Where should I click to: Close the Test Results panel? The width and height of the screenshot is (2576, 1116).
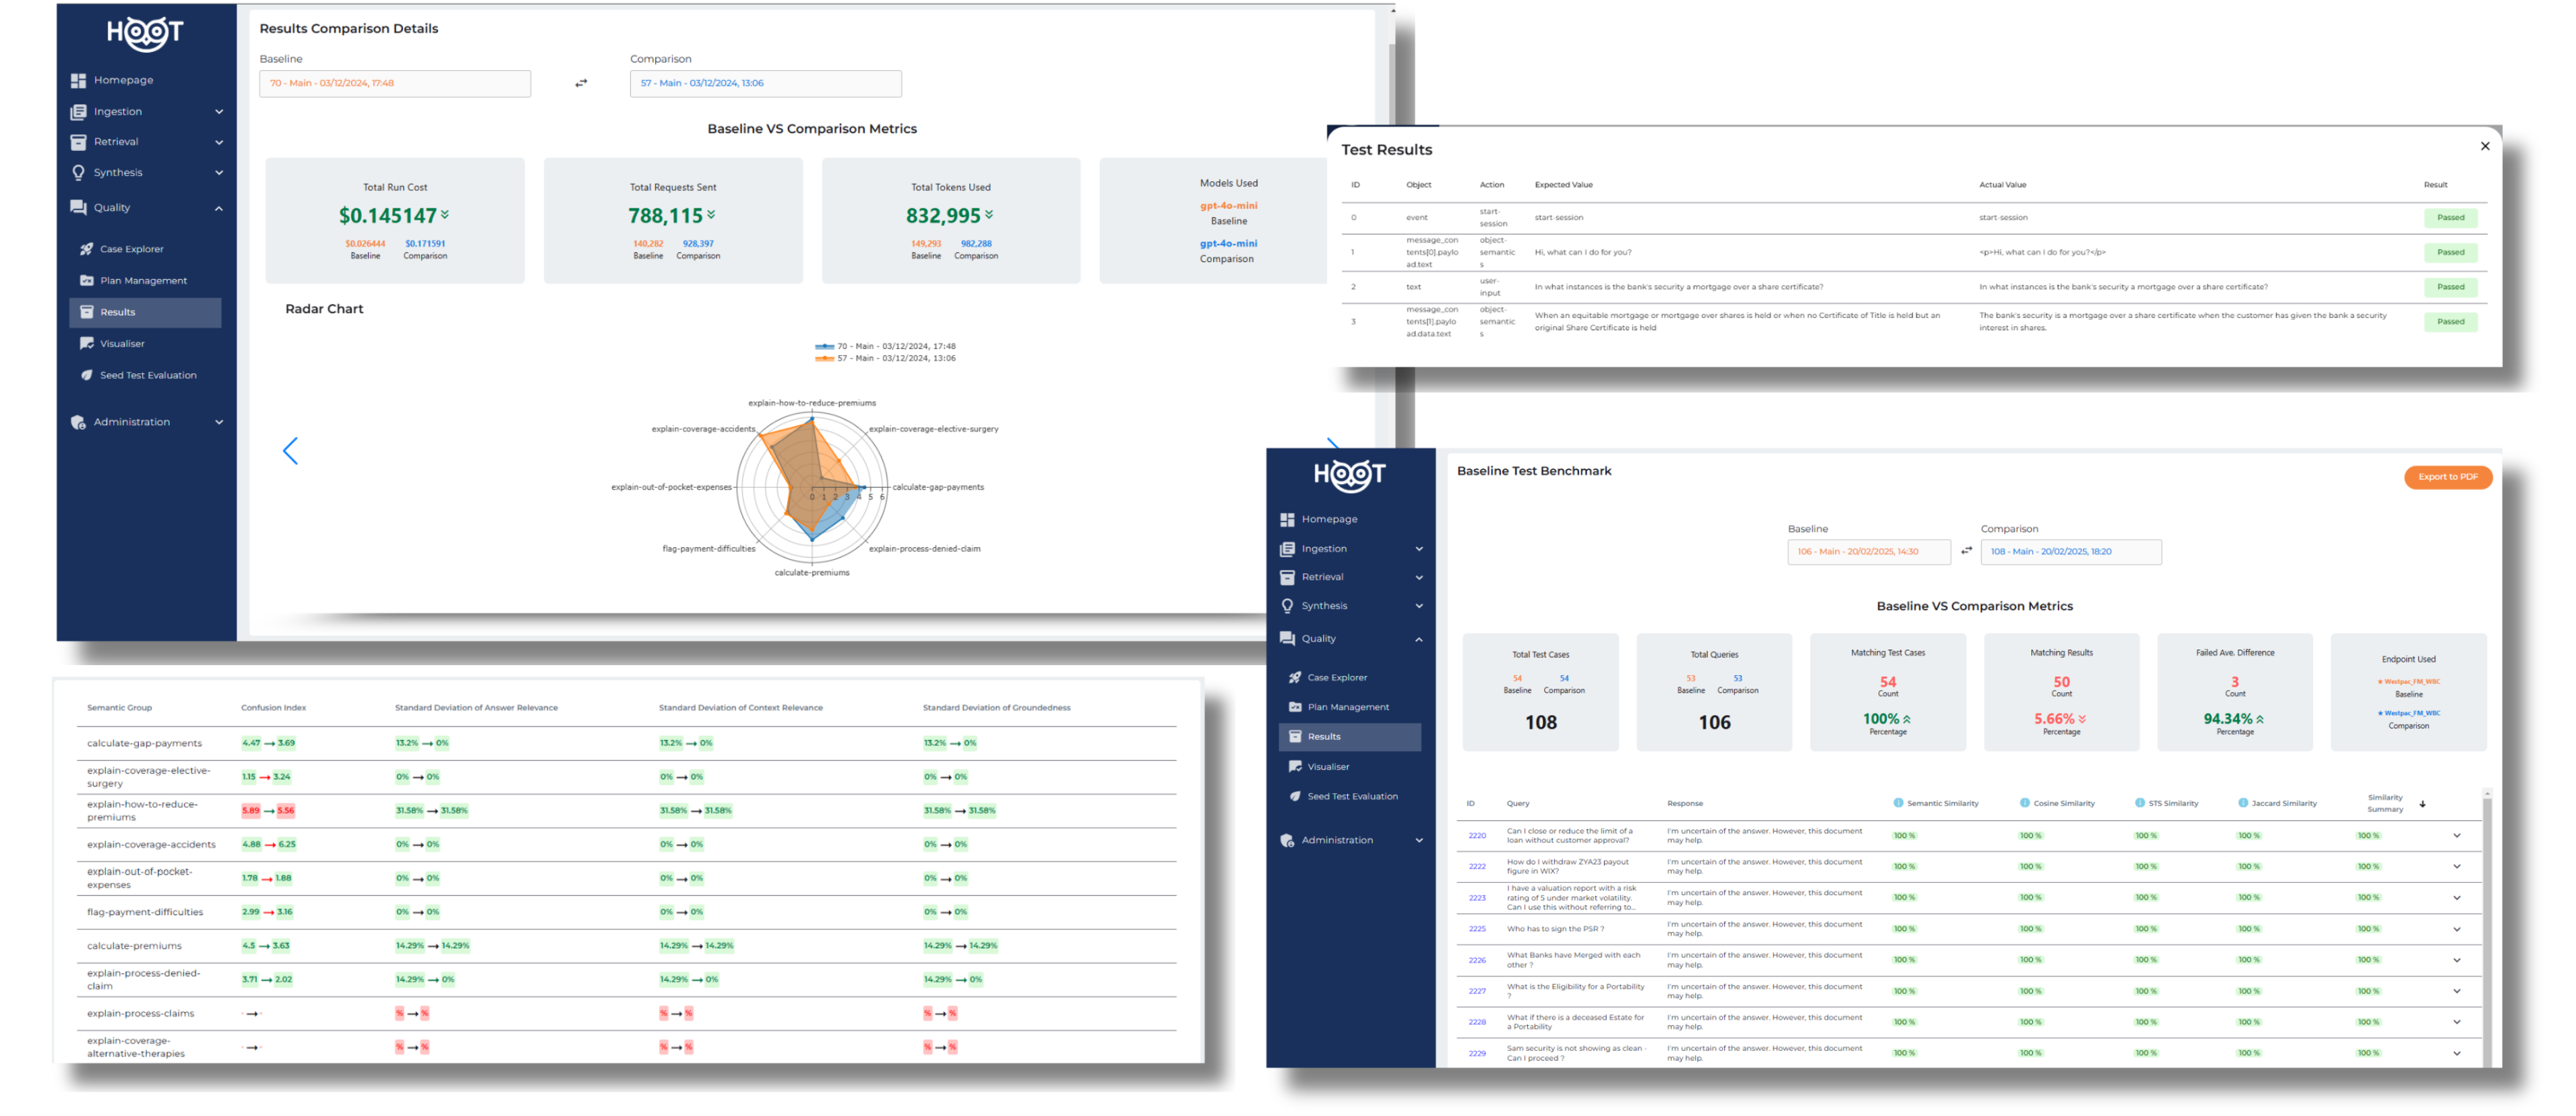[2485, 146]
